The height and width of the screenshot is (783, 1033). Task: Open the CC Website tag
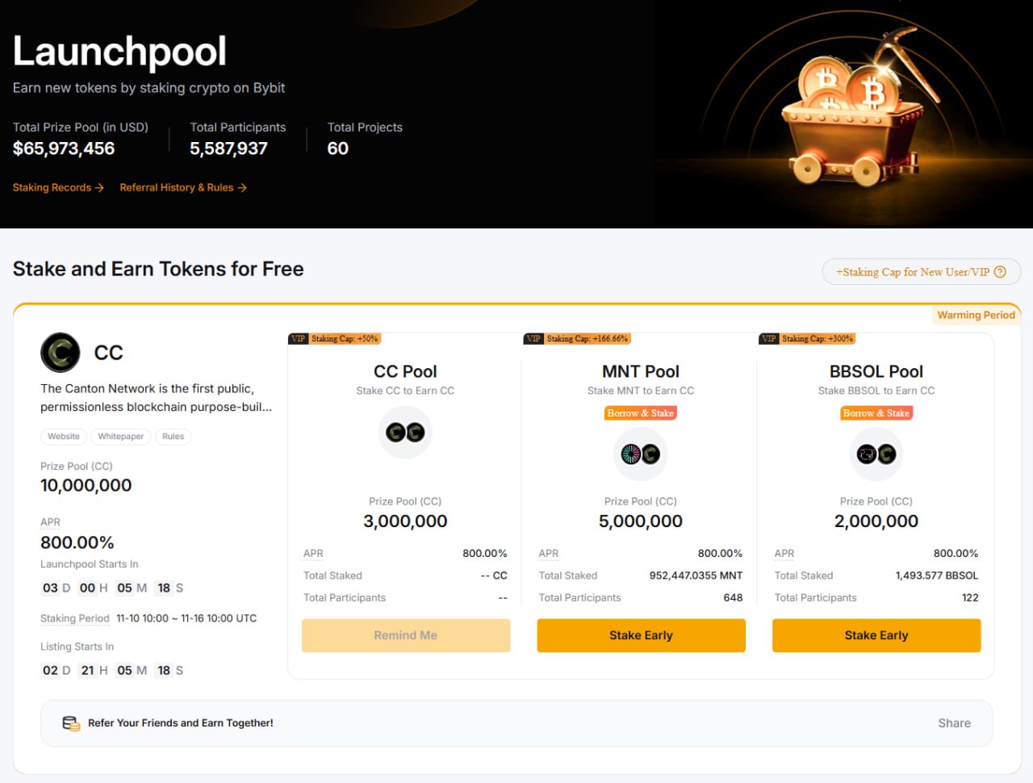[64, 437]
